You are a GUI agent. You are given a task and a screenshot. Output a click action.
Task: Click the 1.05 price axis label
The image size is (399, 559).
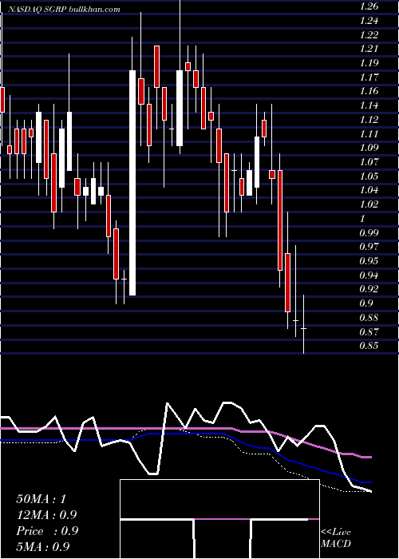point(369,176)
